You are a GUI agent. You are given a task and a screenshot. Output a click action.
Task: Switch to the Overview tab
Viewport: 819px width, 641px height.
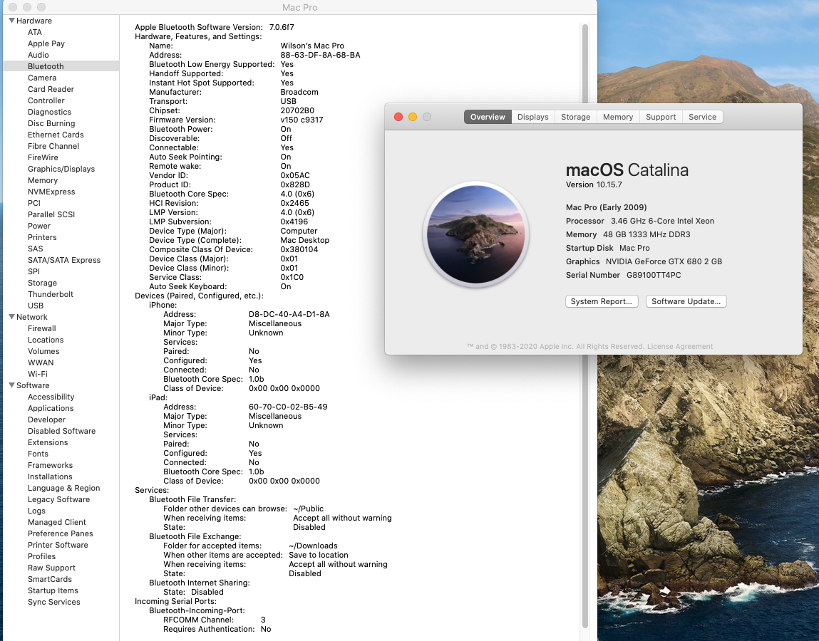pyautogui.click(x=488, y=117)
